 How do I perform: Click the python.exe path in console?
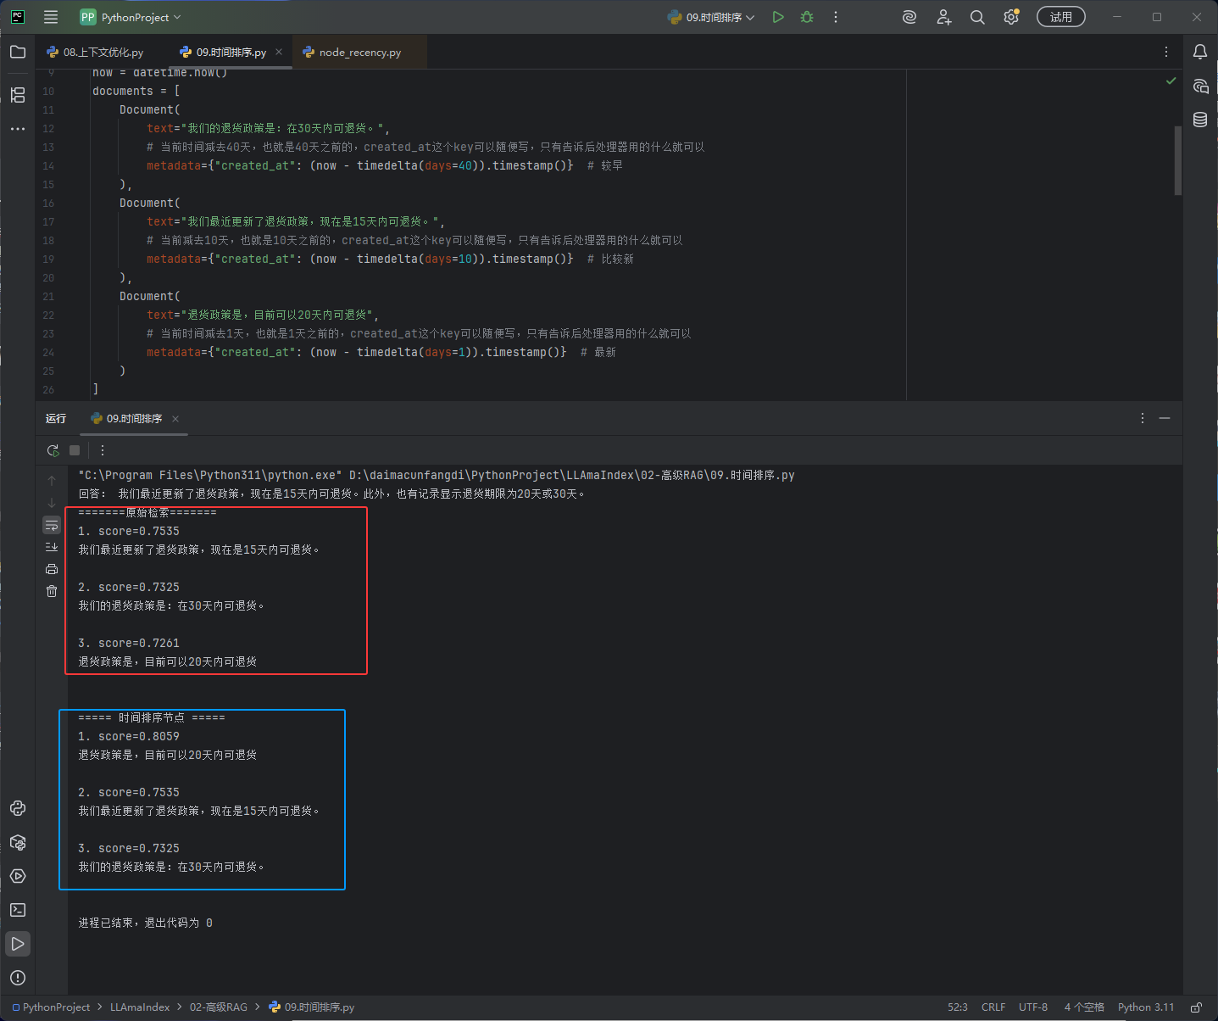pyautogui.click(x=210, y=476)
